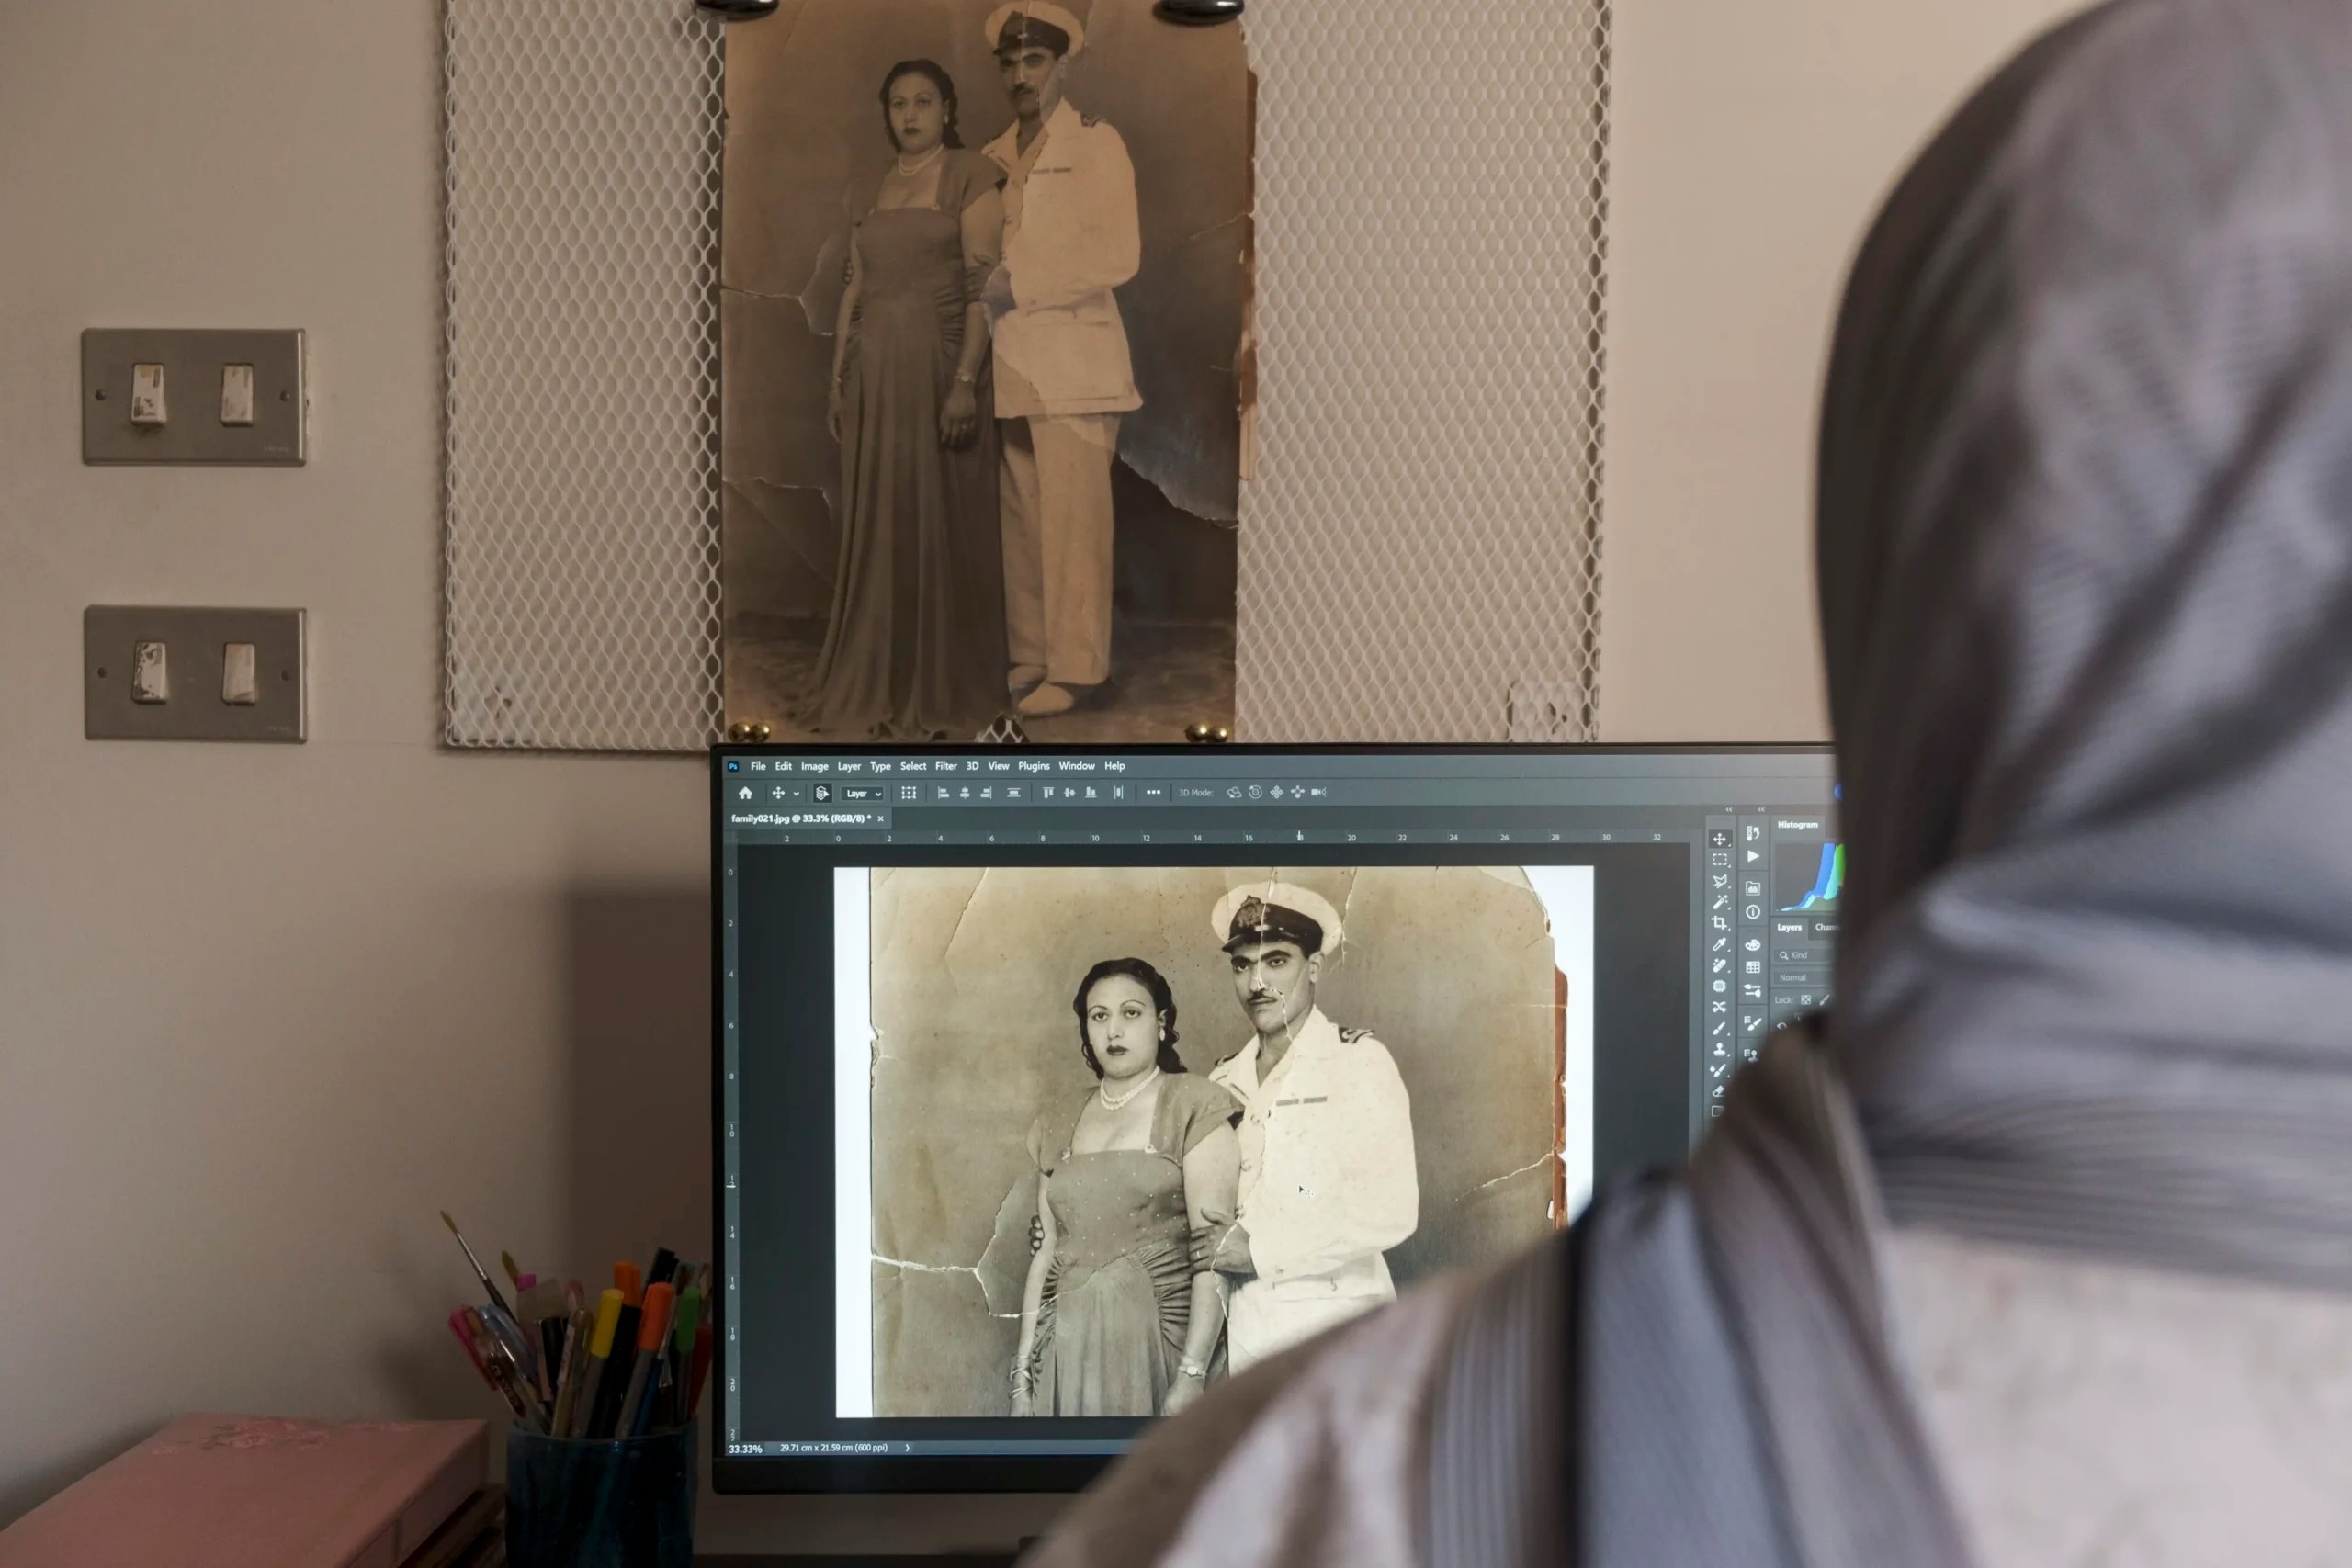
Task: Select the Magic Wand tool
Action: (1719, 902)
